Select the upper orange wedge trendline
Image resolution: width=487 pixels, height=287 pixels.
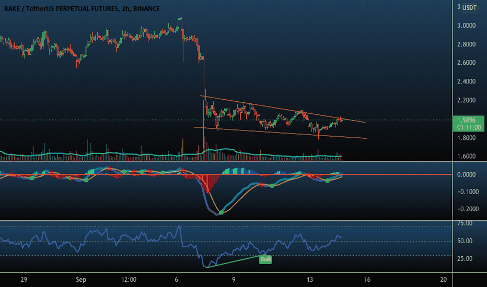pyautogui.click(x=283, y=109)
